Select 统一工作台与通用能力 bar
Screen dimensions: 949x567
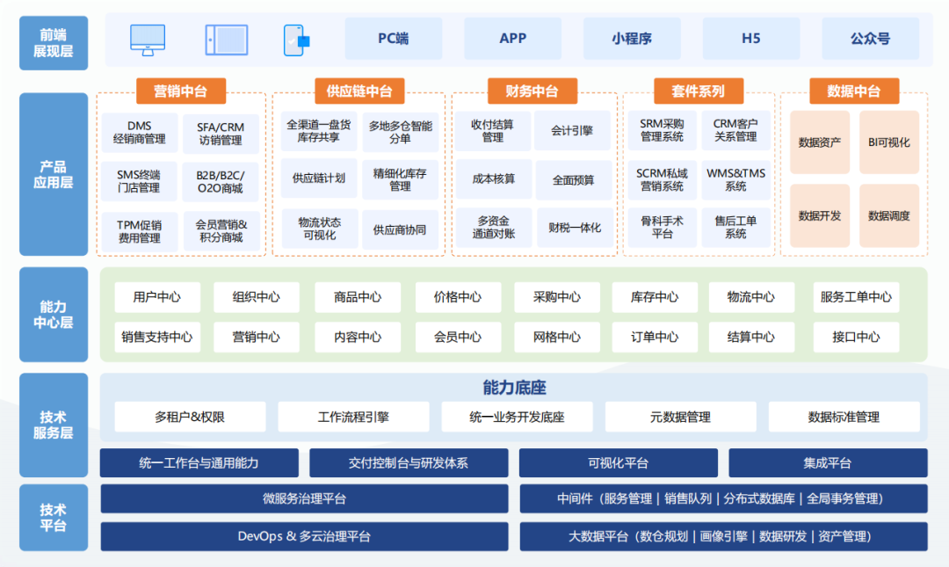click(199, 462)
